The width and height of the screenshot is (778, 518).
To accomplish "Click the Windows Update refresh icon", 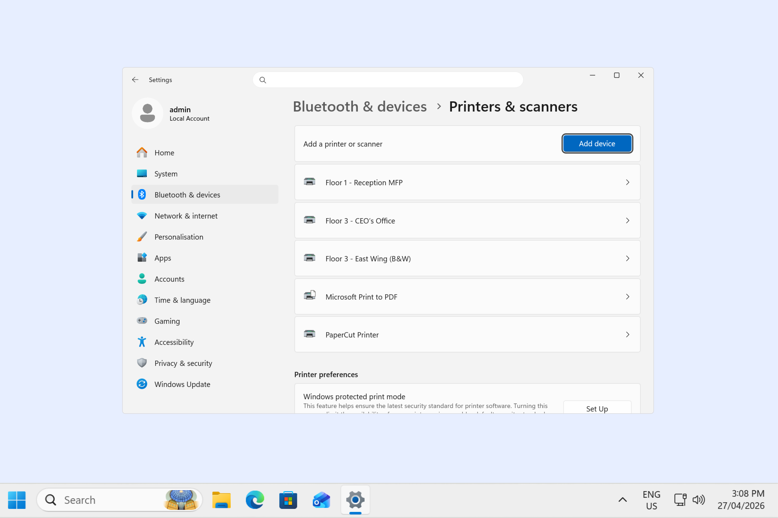I will 142,384.
